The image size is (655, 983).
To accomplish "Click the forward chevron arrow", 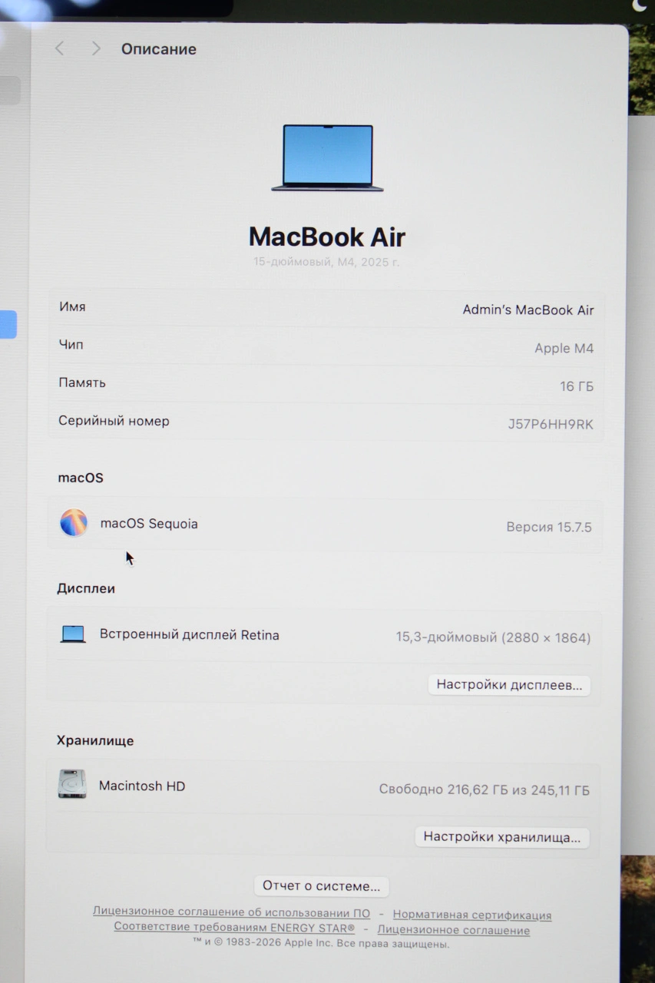I will click(x=96, y=48).
